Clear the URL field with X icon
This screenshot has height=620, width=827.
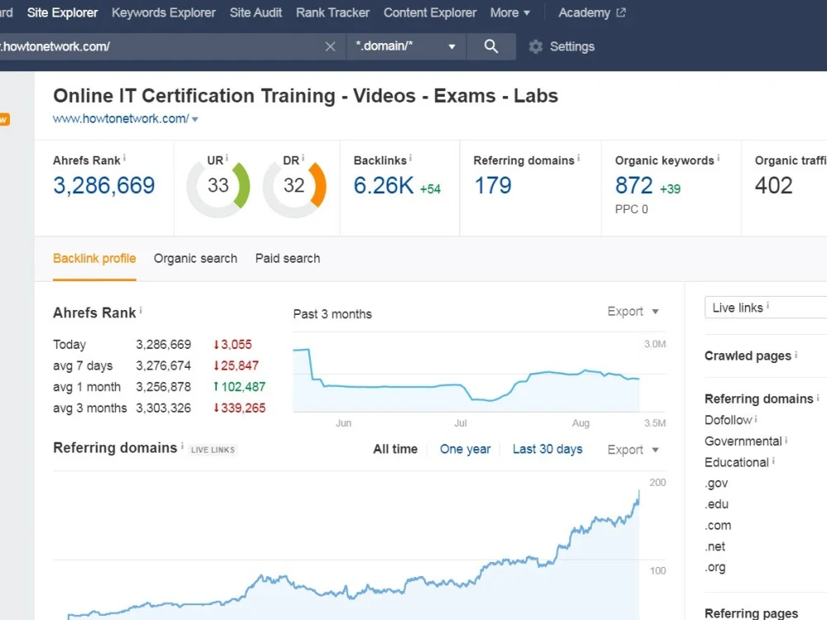coord(330,46)
